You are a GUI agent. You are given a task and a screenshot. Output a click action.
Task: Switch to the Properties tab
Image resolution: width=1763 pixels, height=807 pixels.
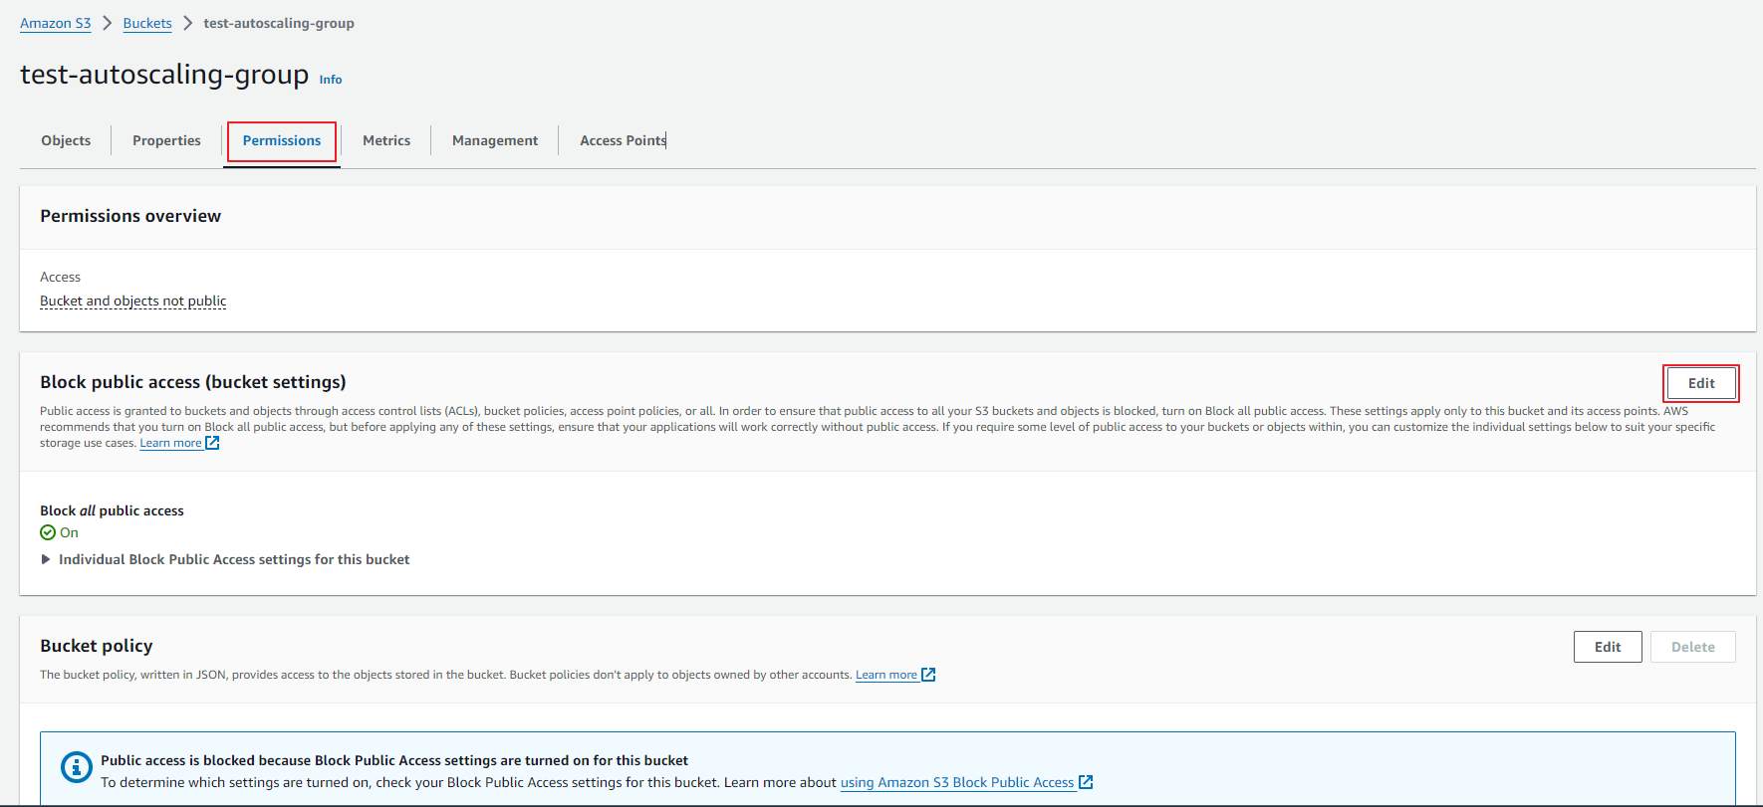click(x=166, y=140)
